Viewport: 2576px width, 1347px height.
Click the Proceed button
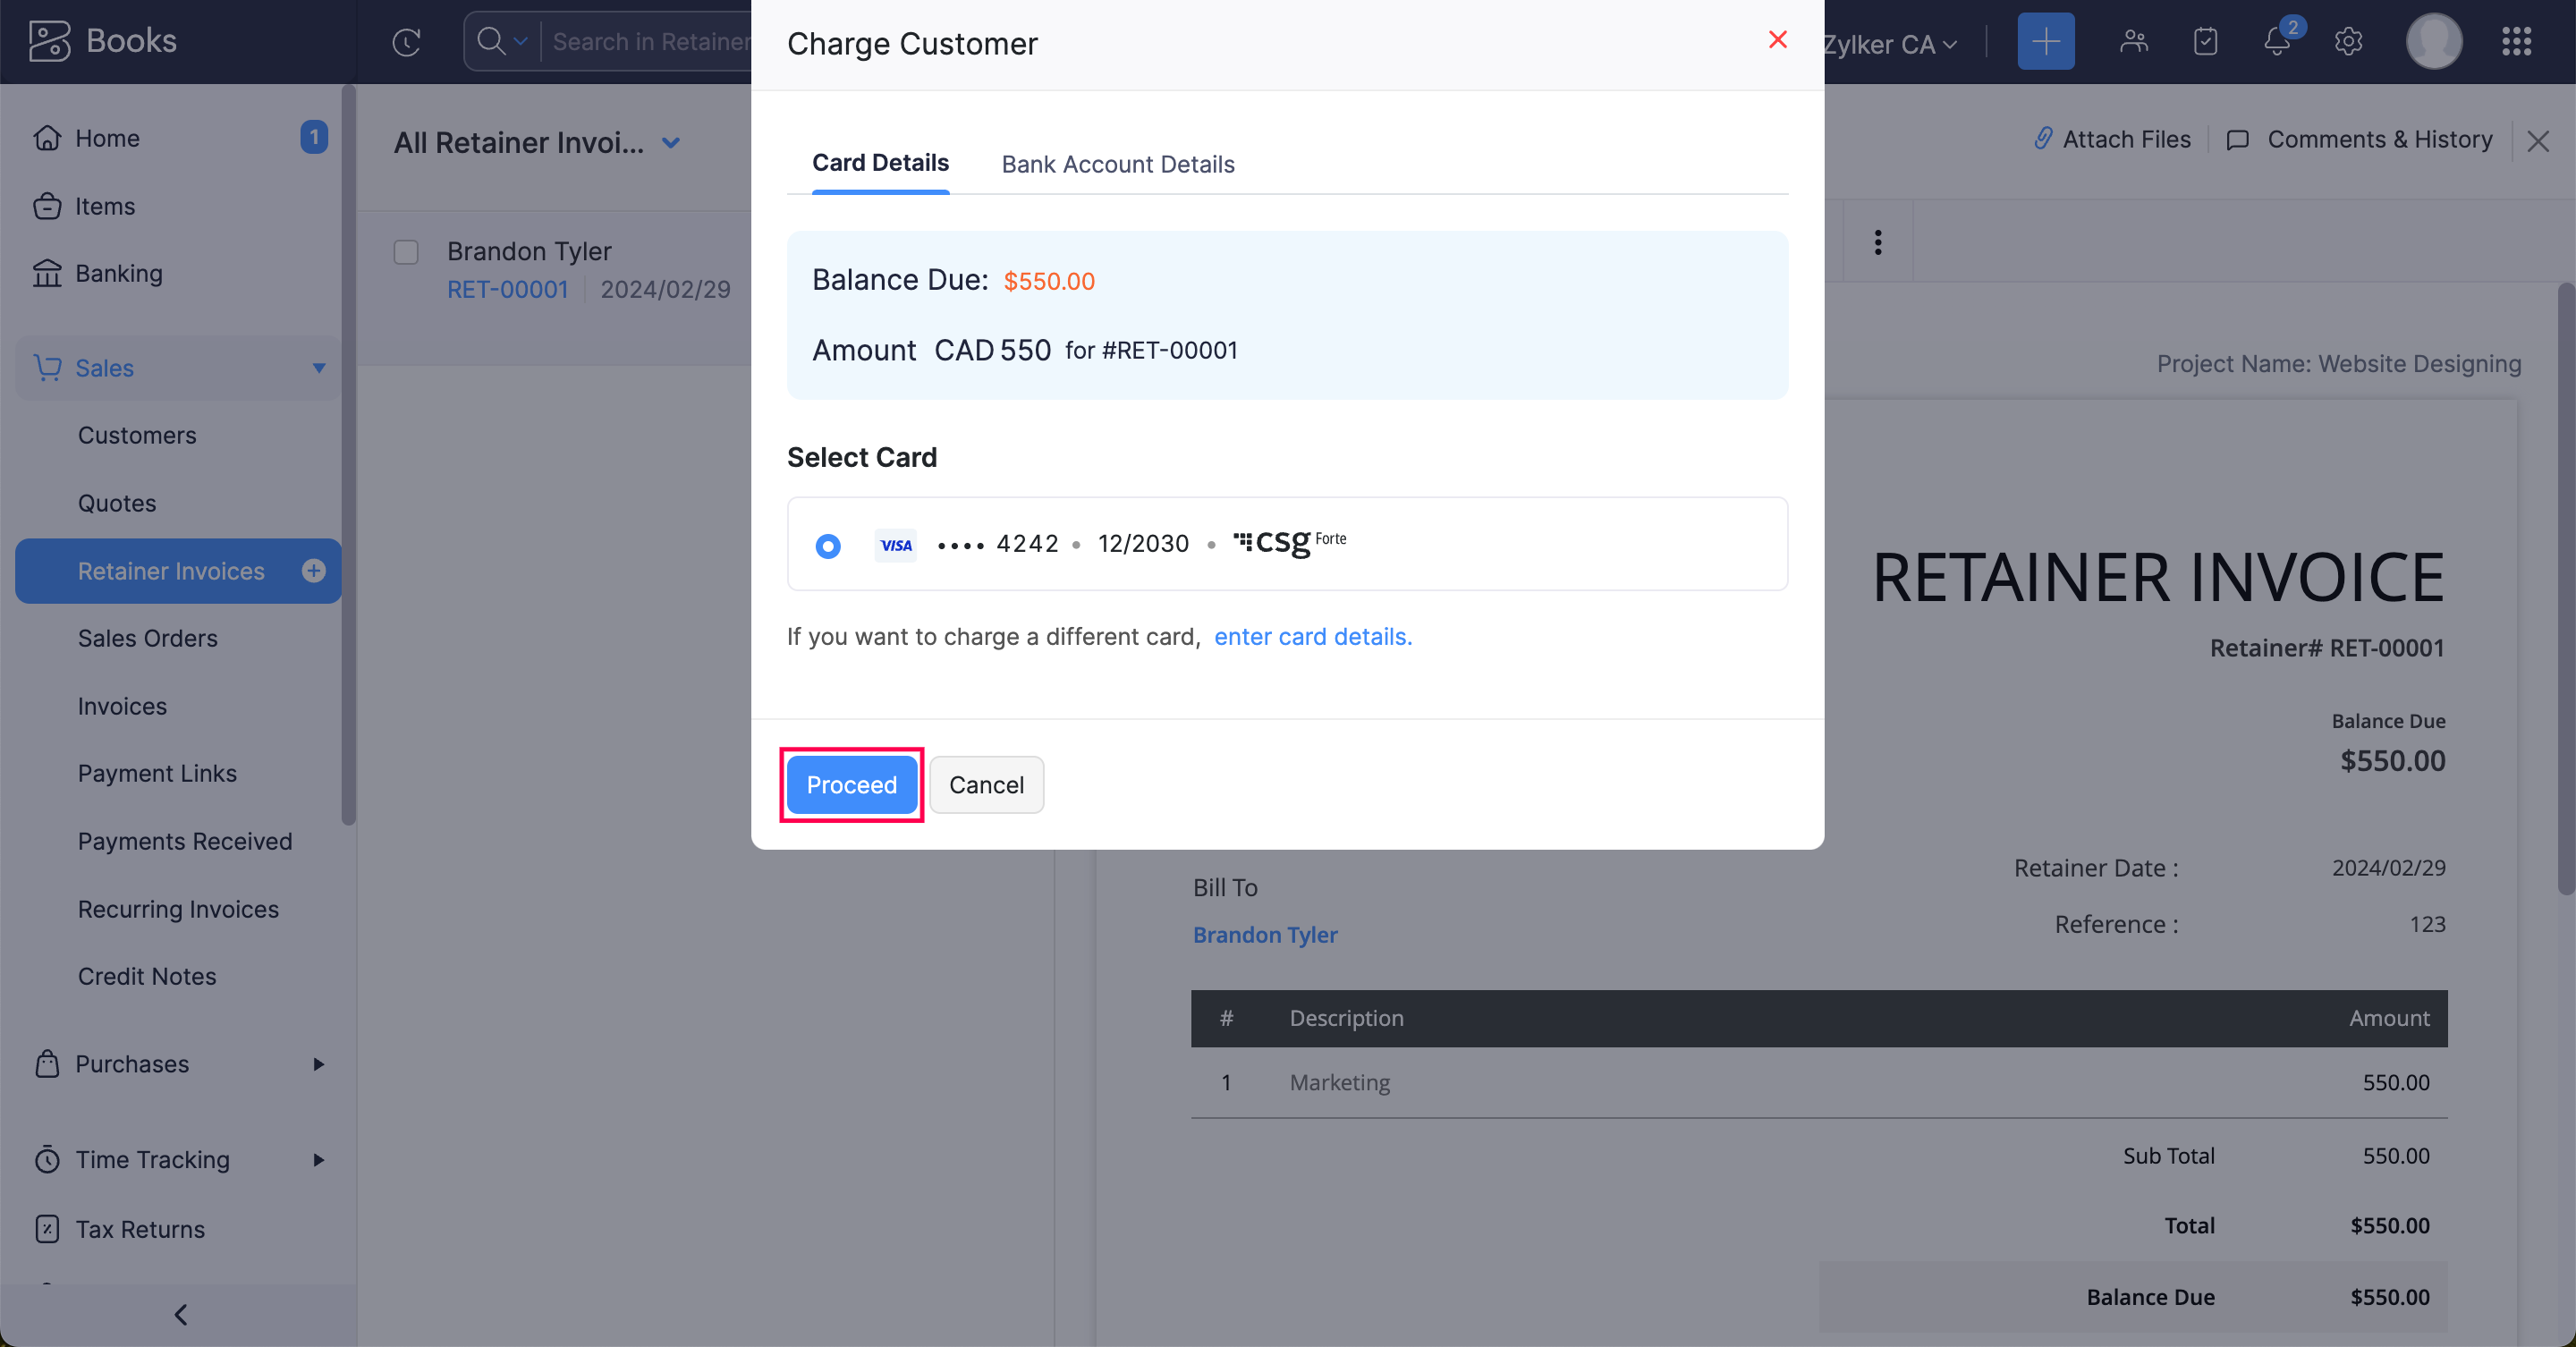(851, 785)
